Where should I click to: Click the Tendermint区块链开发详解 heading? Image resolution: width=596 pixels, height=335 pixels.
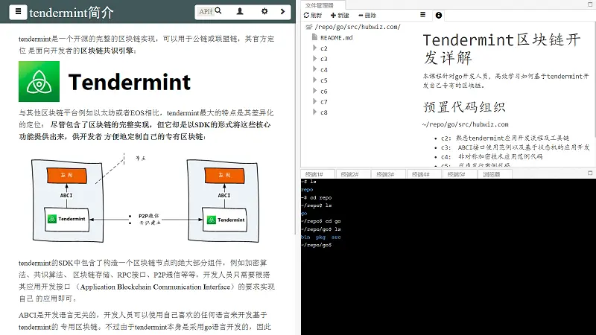pos(501,48)
